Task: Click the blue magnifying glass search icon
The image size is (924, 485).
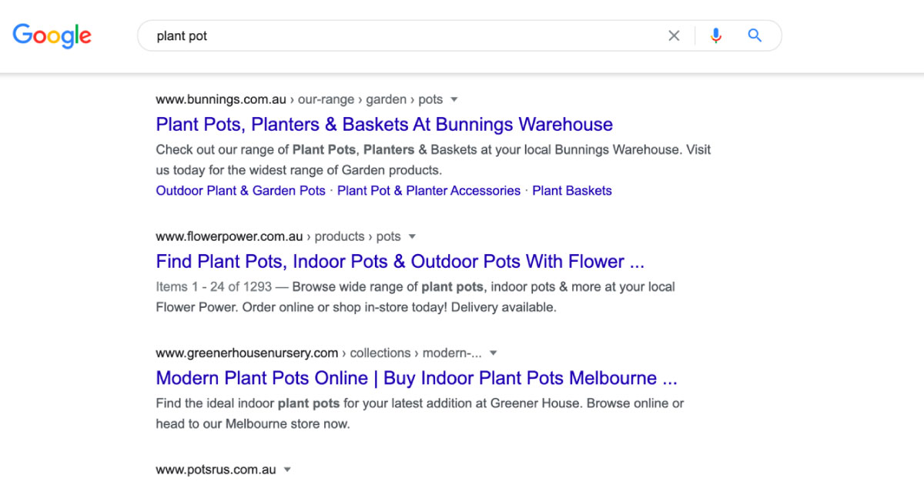Action: coord(755,35)
